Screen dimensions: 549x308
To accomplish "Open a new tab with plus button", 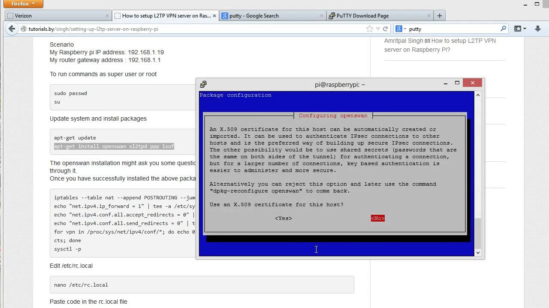I will click(x=439, y=16).
